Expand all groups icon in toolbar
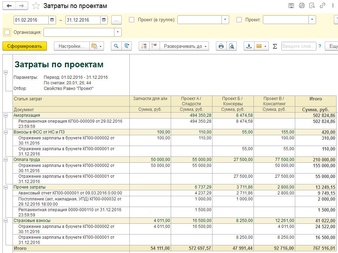The height and width of the screenshot is (253, 338). point(154,46)
